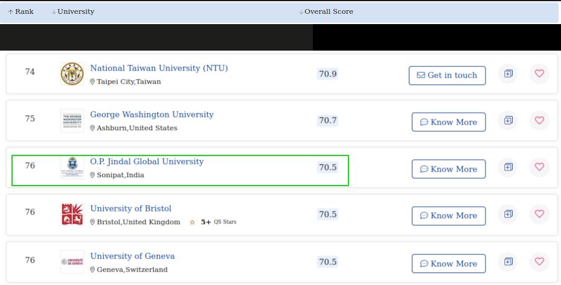
Task: Favorite University of Bristol with heart icon
Action: point(539,214)
